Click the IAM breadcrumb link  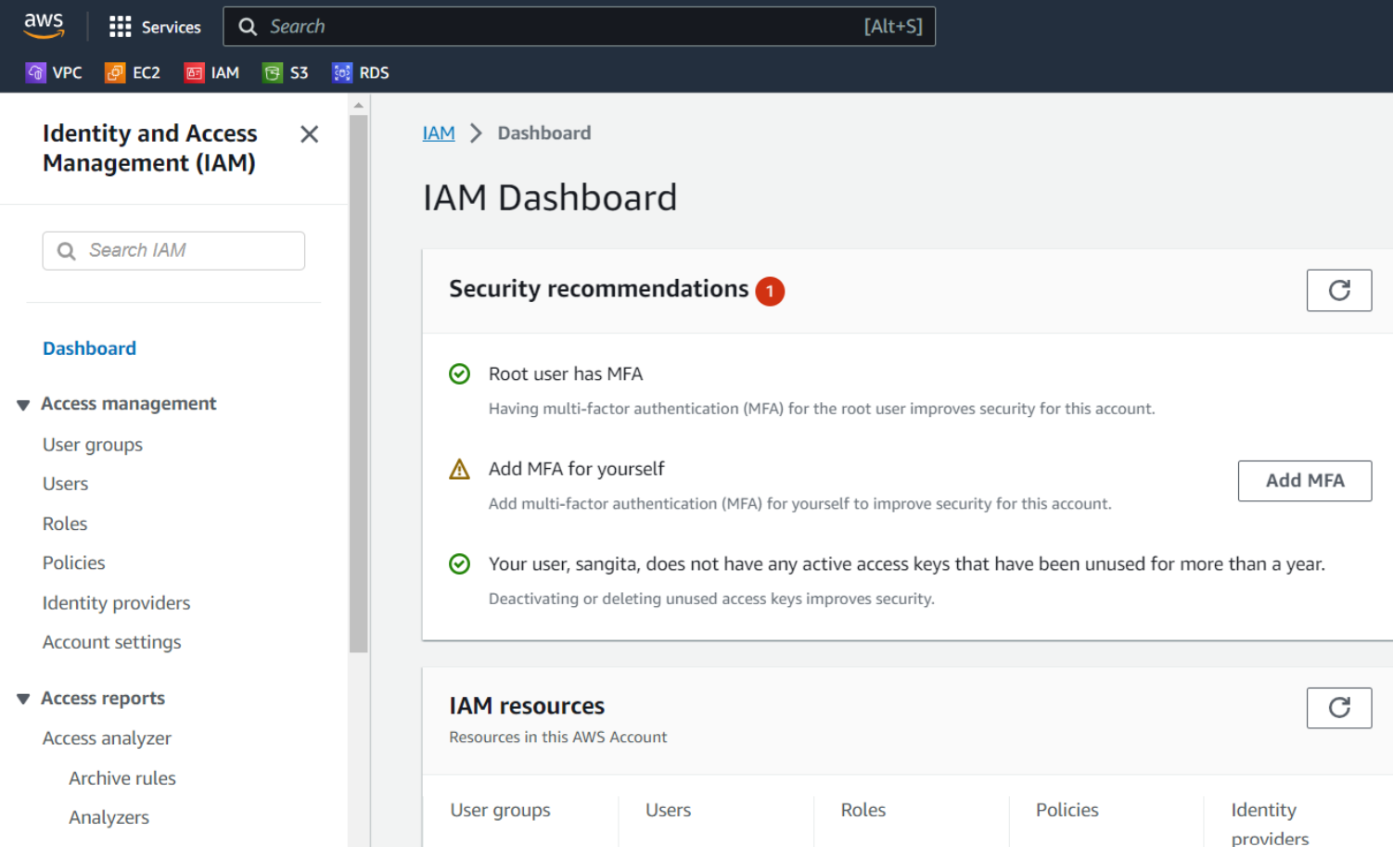click(x=439, y=133)
